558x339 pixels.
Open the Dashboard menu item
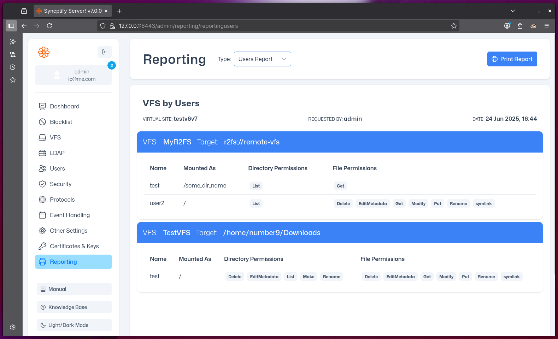coord(74,106)
